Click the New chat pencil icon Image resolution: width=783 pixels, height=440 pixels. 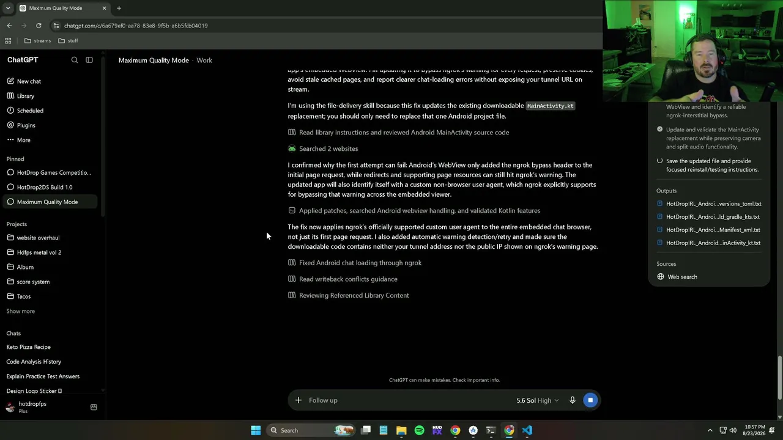(10, 81)
